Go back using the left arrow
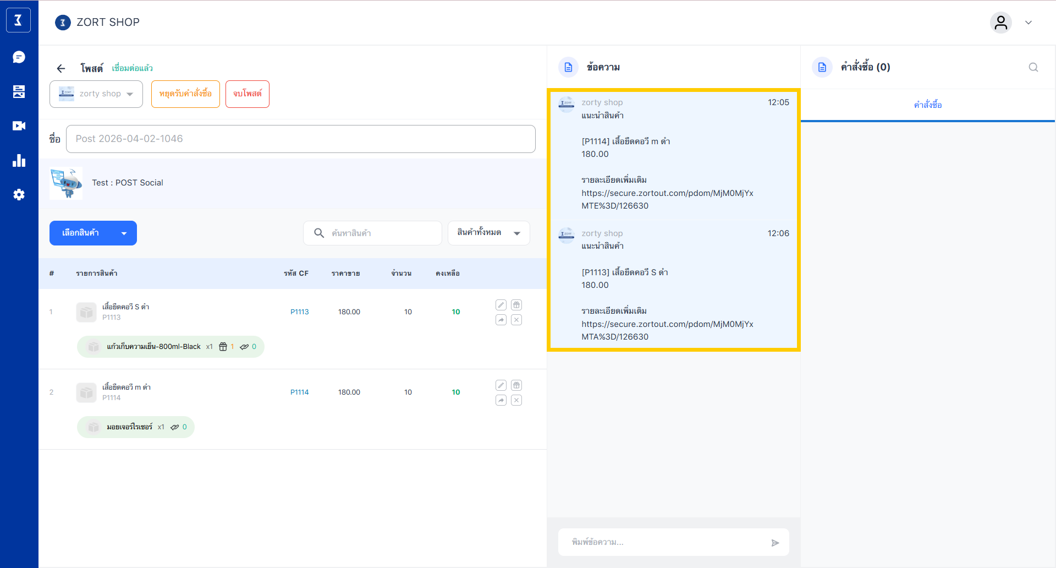This screenshot has width=1056, height=568. point(61,68)
